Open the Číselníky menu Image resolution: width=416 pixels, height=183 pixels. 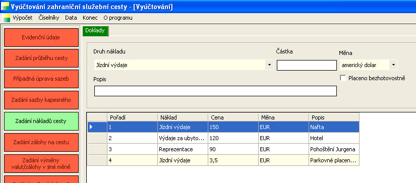[49, 18]
